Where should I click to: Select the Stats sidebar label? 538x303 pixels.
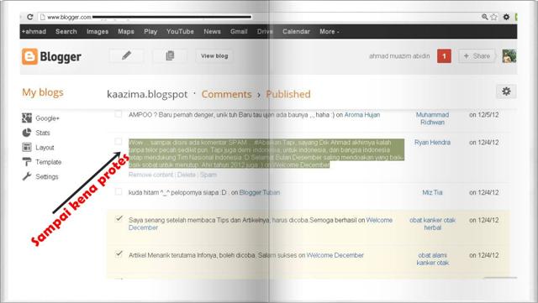[43, 133]
